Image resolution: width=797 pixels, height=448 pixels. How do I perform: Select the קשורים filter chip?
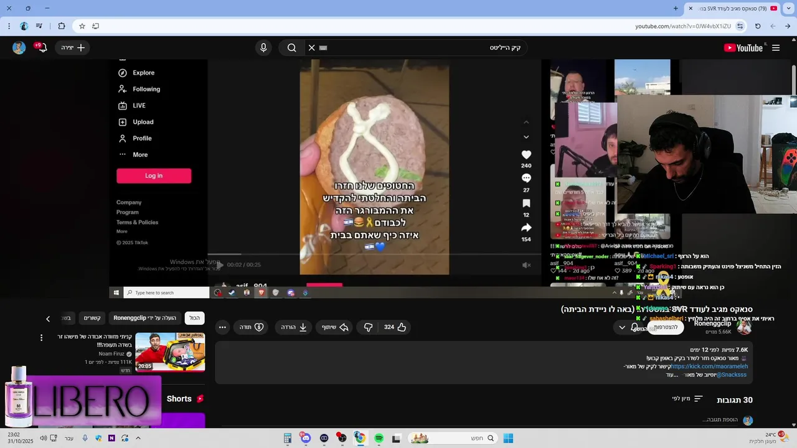(x=93, y=318)
